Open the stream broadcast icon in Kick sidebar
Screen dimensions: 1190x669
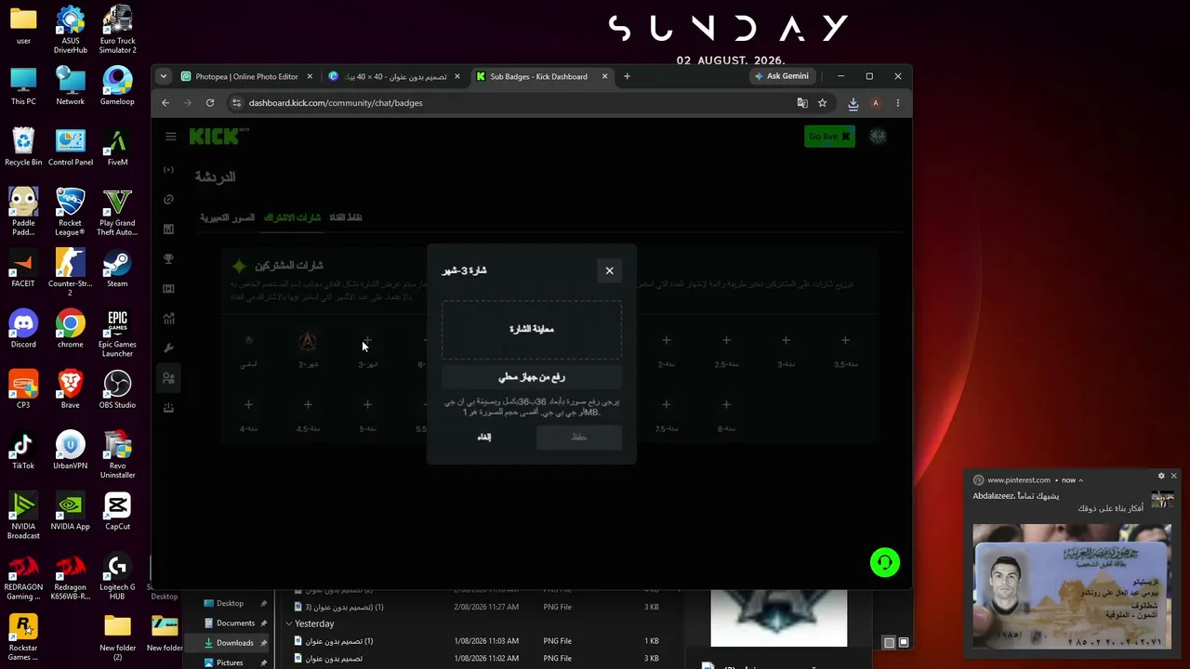tap(168, 170)
